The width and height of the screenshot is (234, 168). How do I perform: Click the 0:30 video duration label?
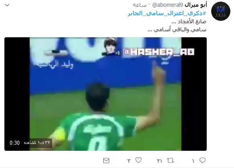(14, 143)
